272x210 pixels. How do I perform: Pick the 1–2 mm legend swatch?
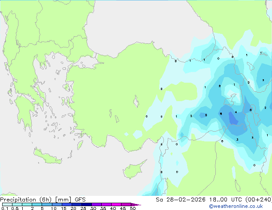coord(27,204)
